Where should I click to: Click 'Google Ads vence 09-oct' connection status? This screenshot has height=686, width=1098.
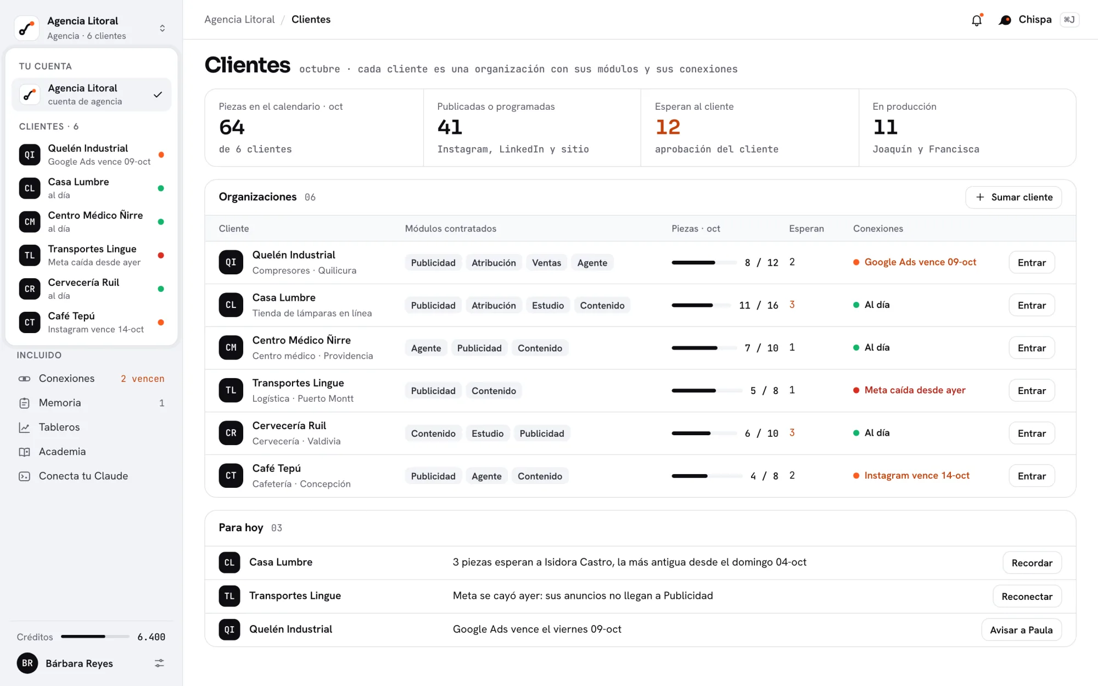click(x=915, y=262)
